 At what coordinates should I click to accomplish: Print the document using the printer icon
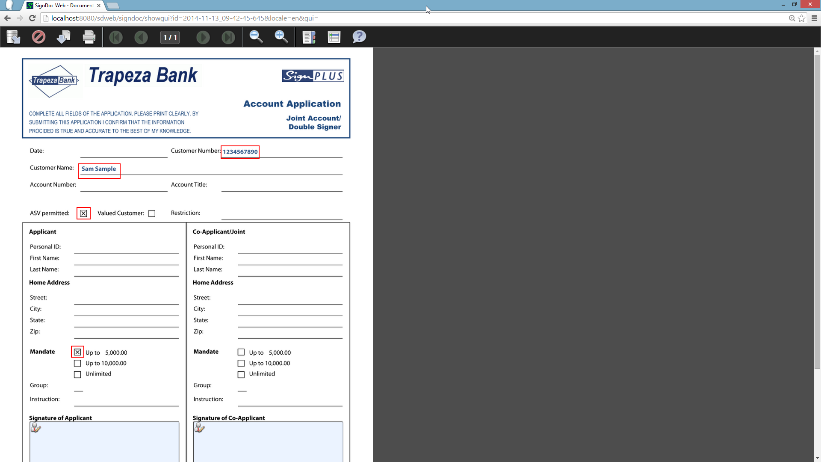tap(89, 37)
